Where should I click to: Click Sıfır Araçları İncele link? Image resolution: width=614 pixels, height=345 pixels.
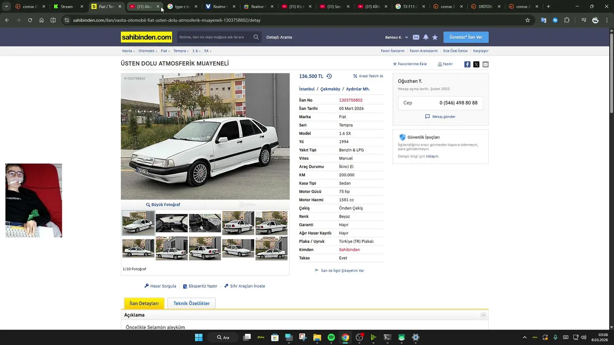pyautogui.click(x=245, y=286)
